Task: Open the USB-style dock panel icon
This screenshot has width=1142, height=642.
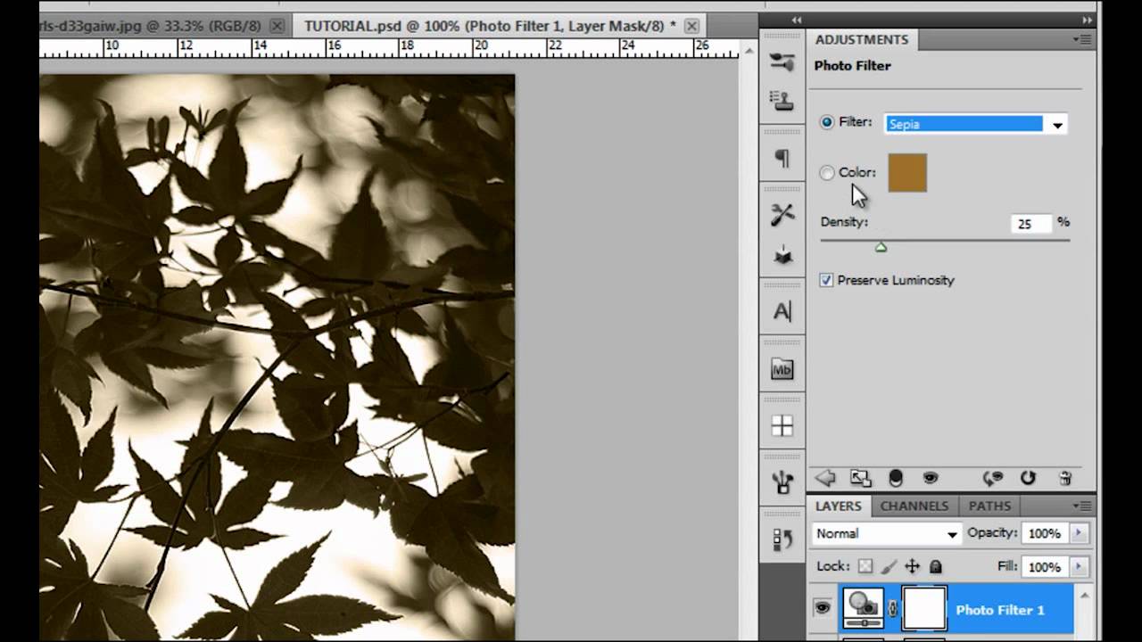Action: coord(782,482)
